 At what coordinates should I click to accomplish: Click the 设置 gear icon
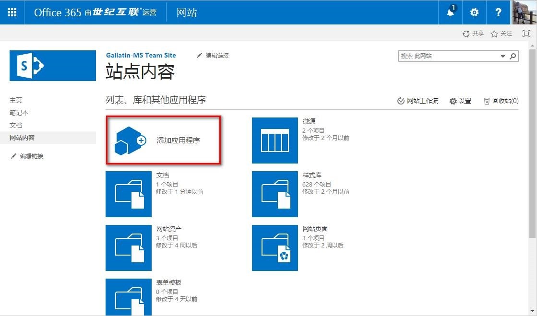pyautogui.click(x=453, y=101)
